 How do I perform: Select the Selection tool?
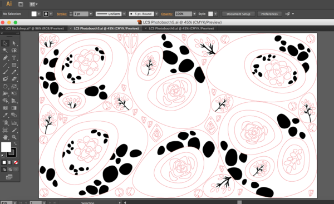click(x=5, y=43)
